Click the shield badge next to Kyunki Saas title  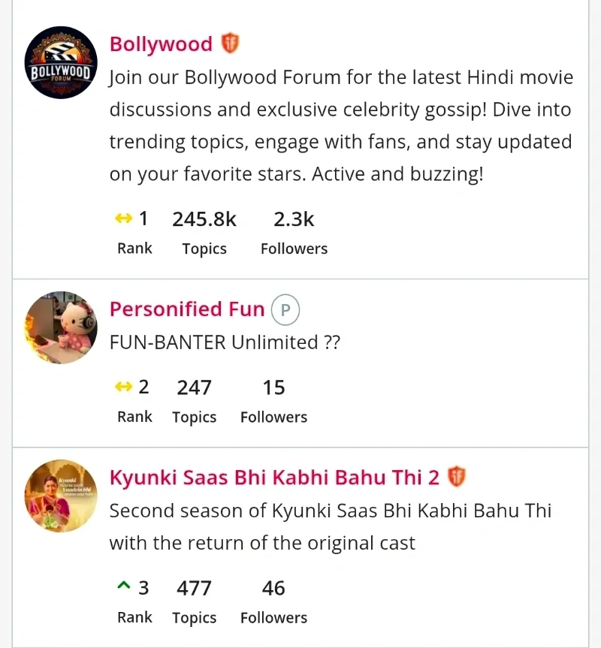coord(457,477)
